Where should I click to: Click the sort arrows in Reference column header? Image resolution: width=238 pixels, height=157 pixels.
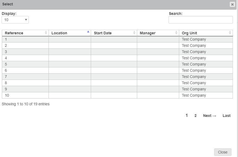46,33
